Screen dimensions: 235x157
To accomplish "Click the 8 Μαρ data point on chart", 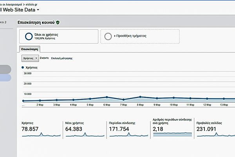I will tap(140, 97).
